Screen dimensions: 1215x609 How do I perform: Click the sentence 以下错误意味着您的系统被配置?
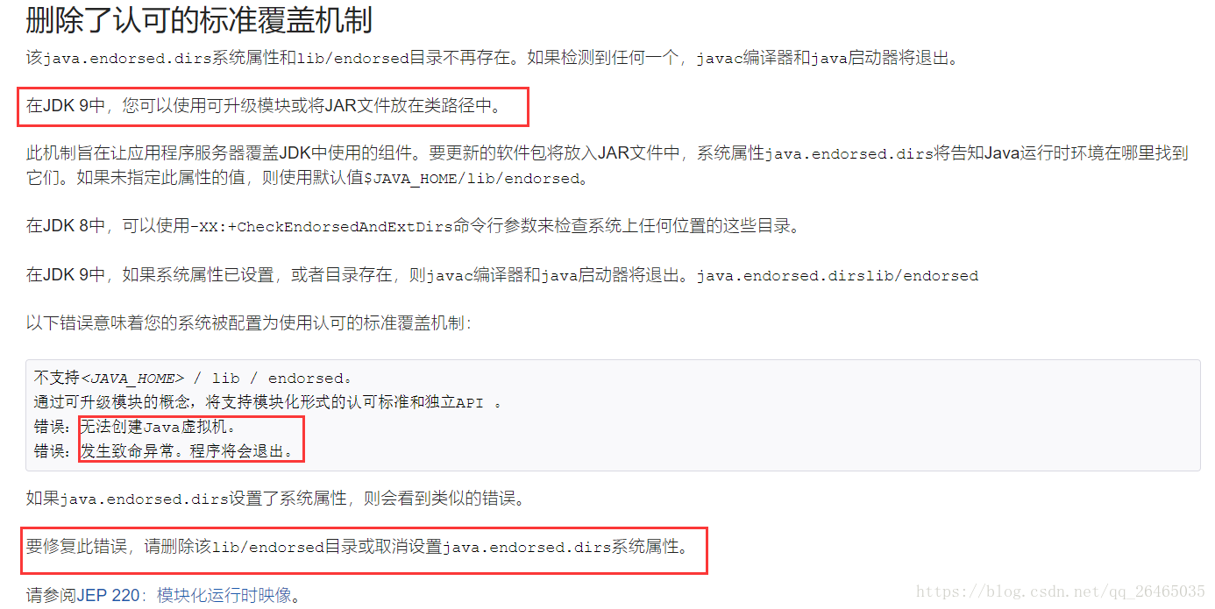click(249, 323)
